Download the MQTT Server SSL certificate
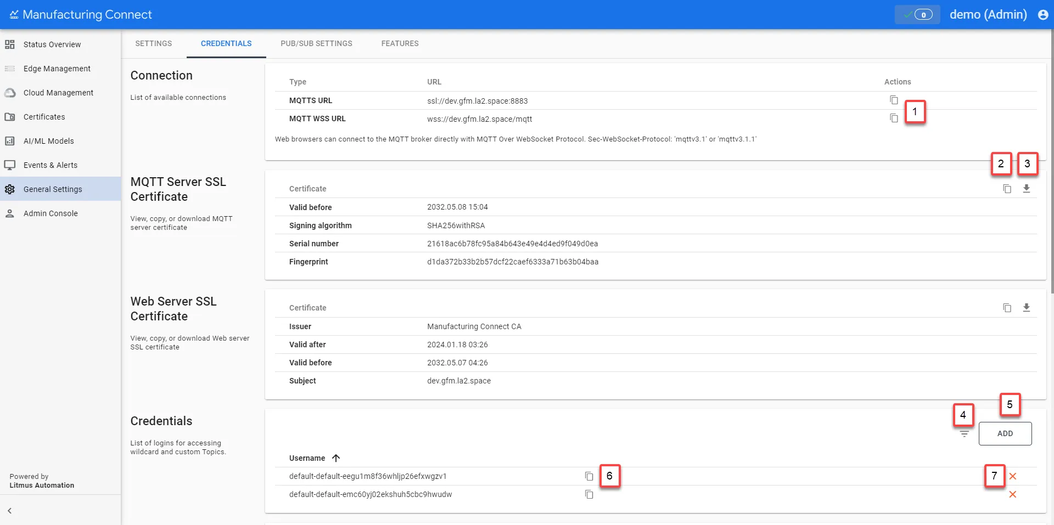 [x=1027, y=189]
